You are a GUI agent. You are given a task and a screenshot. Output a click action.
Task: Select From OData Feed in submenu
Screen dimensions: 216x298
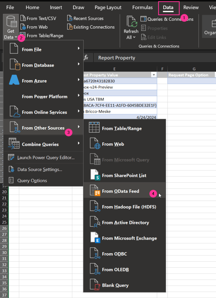(x=120, y=191)
